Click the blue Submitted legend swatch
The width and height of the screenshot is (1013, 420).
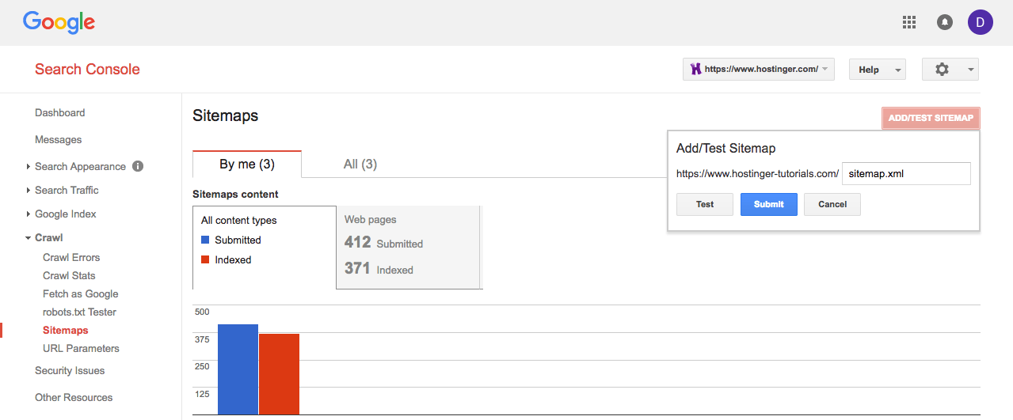tap(206, 240)
